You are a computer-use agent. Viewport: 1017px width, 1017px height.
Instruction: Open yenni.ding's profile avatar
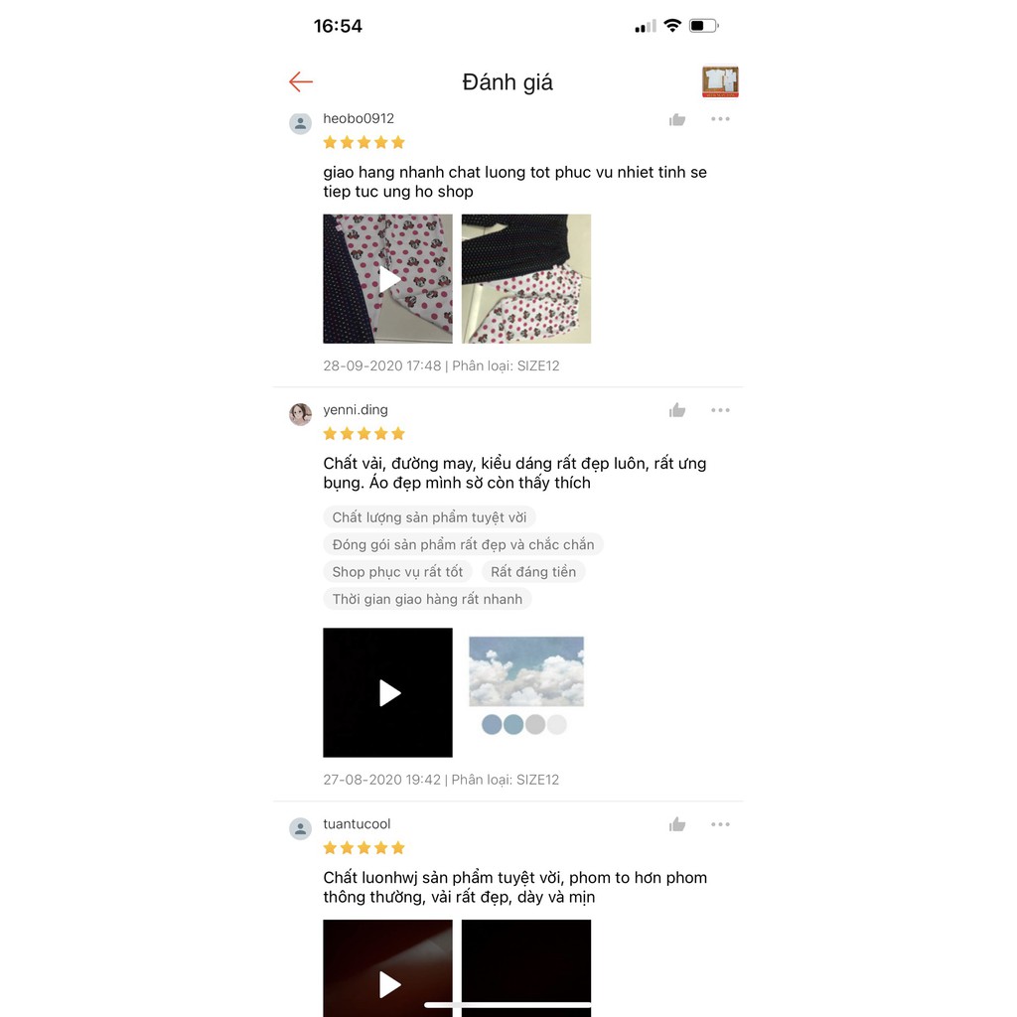[300, 414]
